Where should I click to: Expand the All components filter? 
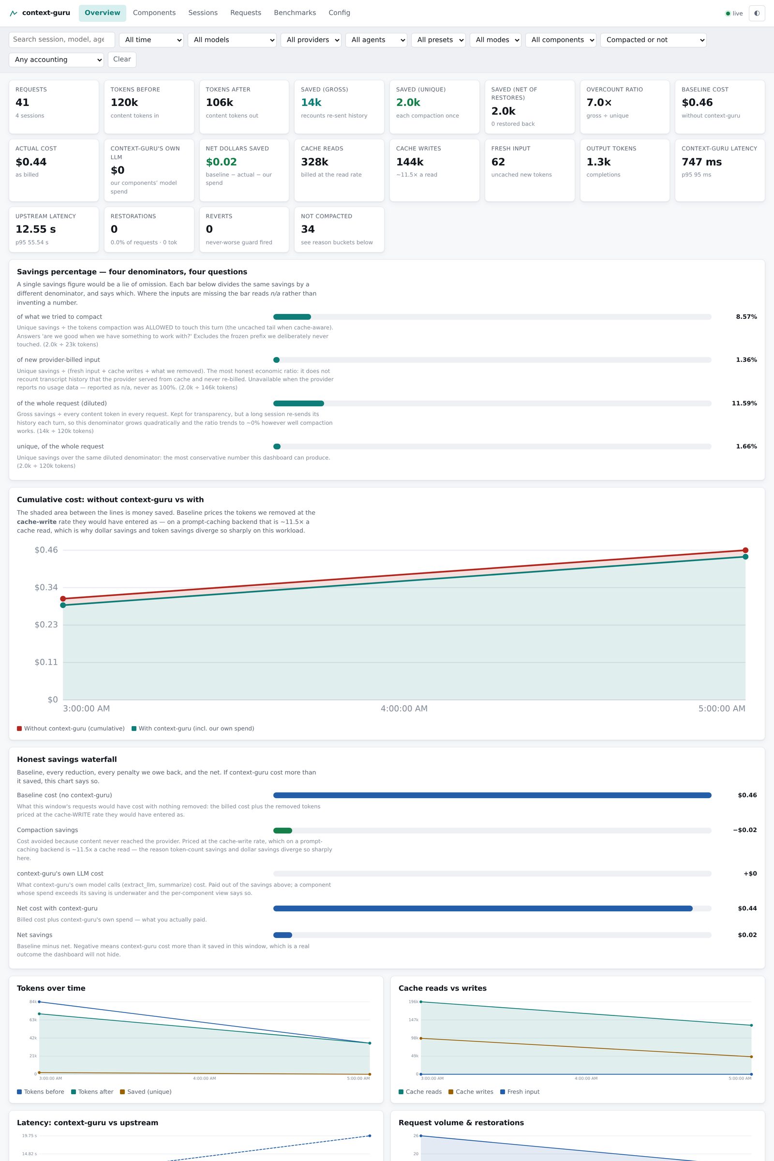(561, 40)
